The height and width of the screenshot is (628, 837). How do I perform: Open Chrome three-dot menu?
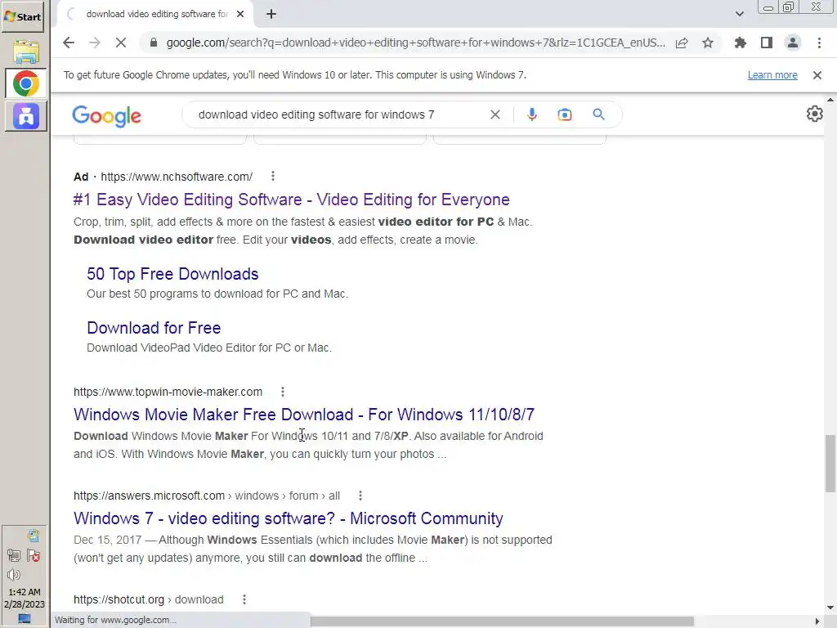(x=819, y=43)
